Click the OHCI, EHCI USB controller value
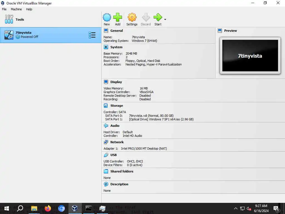The width and height of the screenshot is (285, 214). pos(135,161)
